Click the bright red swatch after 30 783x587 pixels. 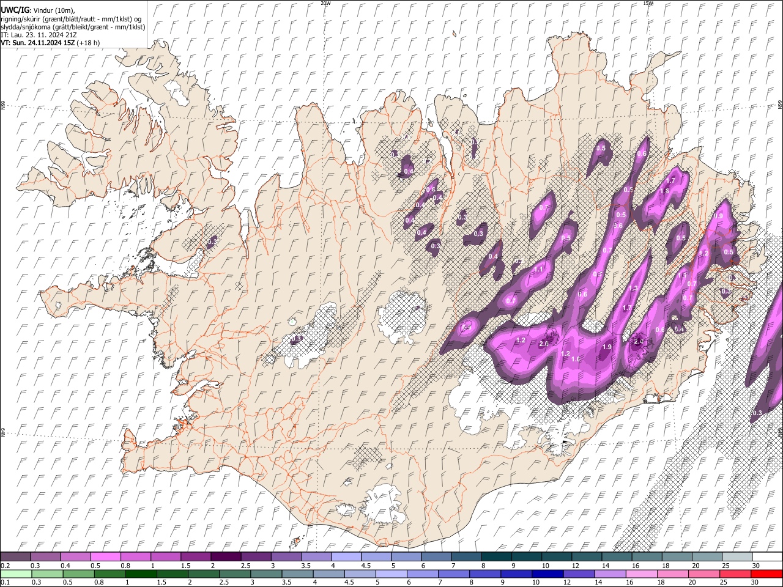[767, 574]
